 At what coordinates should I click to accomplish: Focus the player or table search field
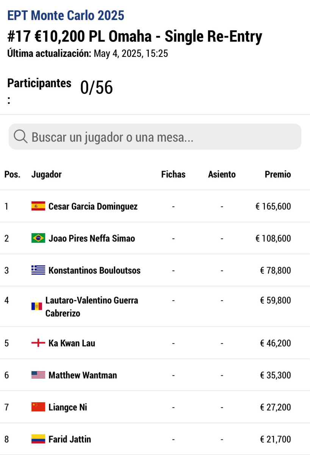[159, 137]
